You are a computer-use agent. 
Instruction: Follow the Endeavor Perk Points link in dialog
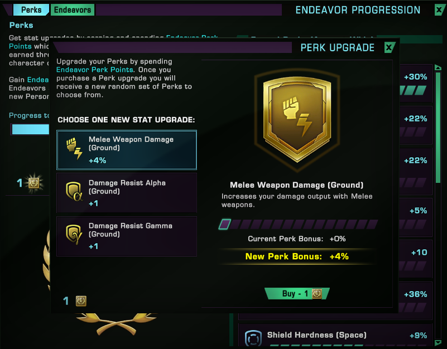[95, 70]
